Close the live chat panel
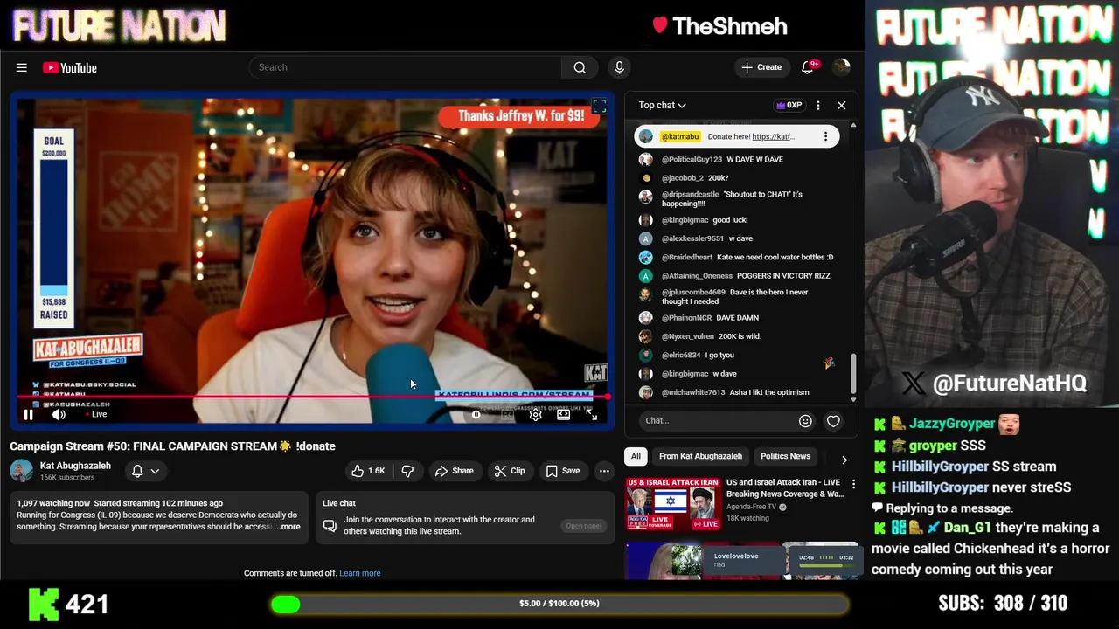This screenshot has height=629, width=1119. pyautogui.click(x=841, y=106)
